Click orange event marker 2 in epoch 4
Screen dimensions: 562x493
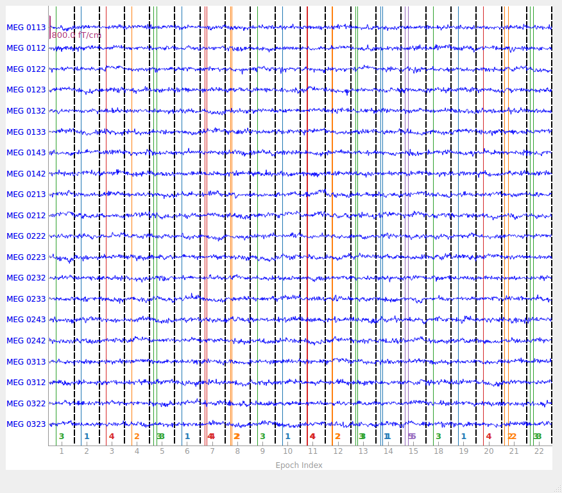click(137, 437)
